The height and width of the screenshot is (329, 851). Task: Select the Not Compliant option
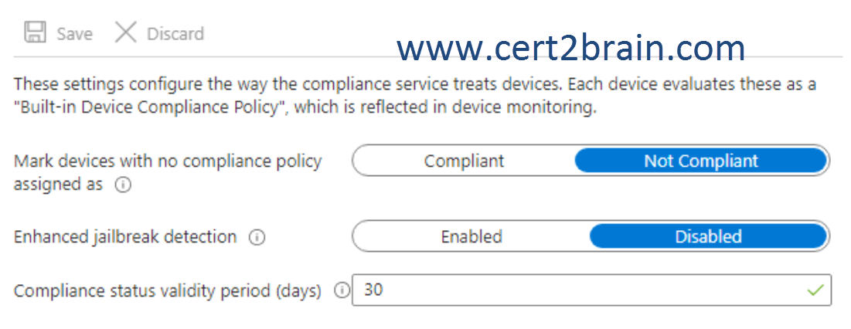pos(700,161)
